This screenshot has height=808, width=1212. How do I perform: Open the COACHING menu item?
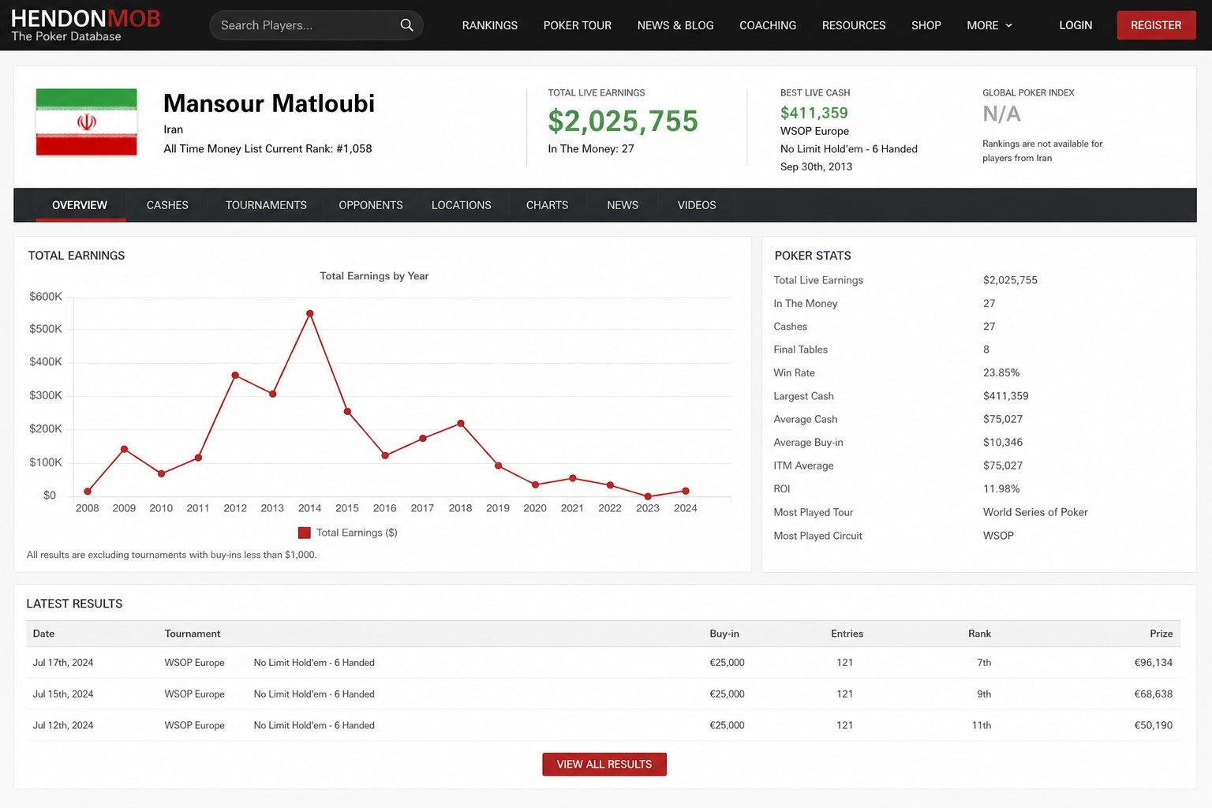[768, 25]
